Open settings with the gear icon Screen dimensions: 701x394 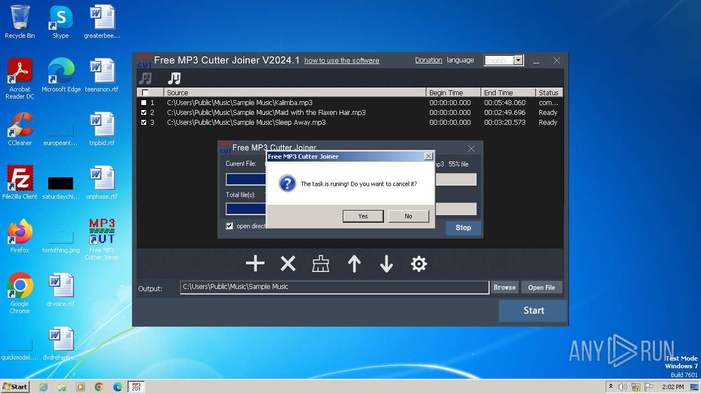419,264
